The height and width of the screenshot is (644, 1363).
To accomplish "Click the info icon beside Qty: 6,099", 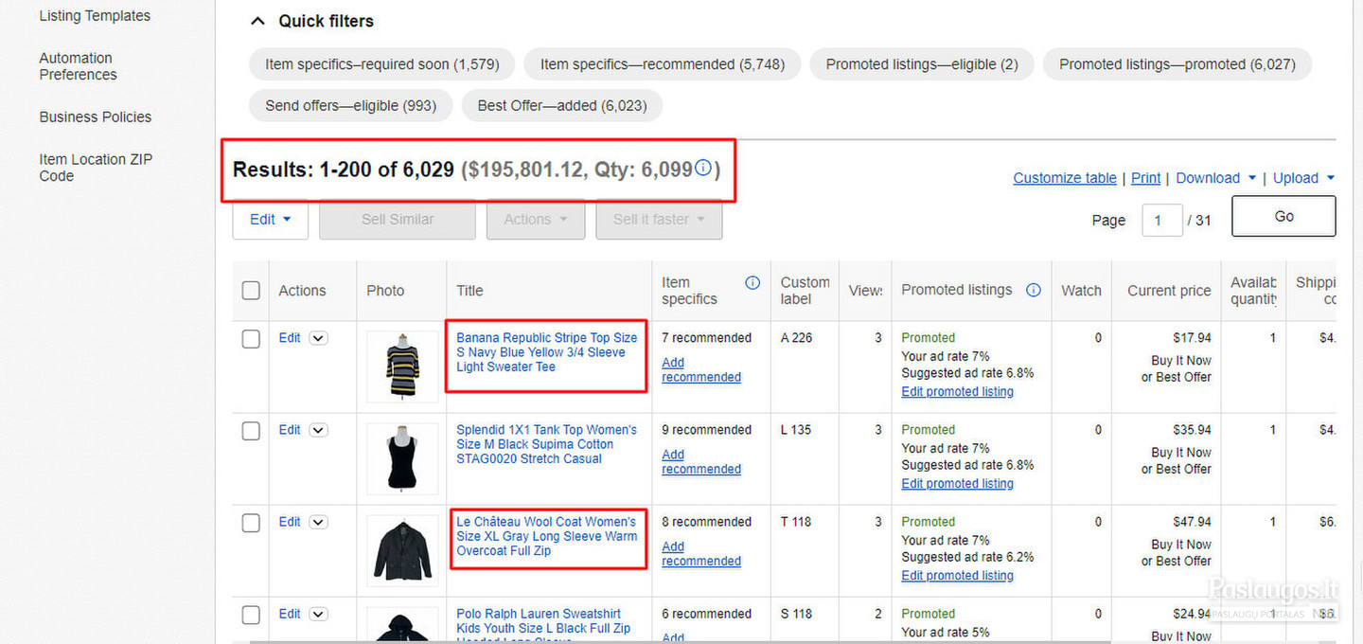I will (703, 169).
